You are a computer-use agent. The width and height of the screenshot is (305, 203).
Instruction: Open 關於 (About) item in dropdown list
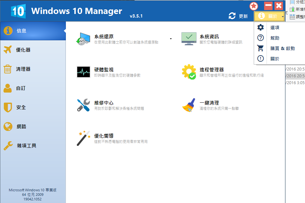click(x=274, y=59)
